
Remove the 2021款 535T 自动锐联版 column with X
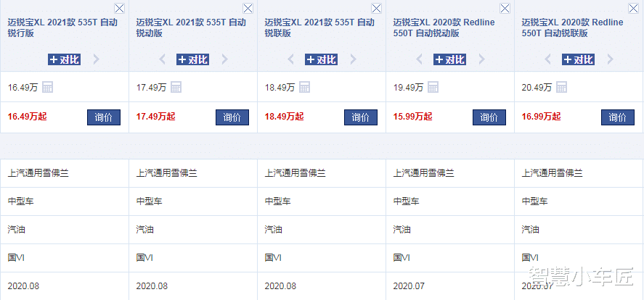pos(376,8)
